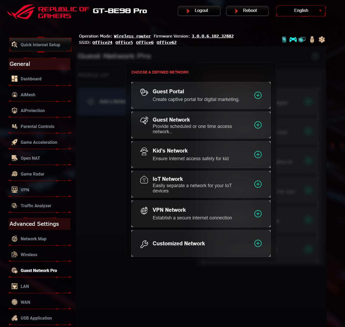Click the Traffic Analyzer sidebar icon

click(15, 206)
